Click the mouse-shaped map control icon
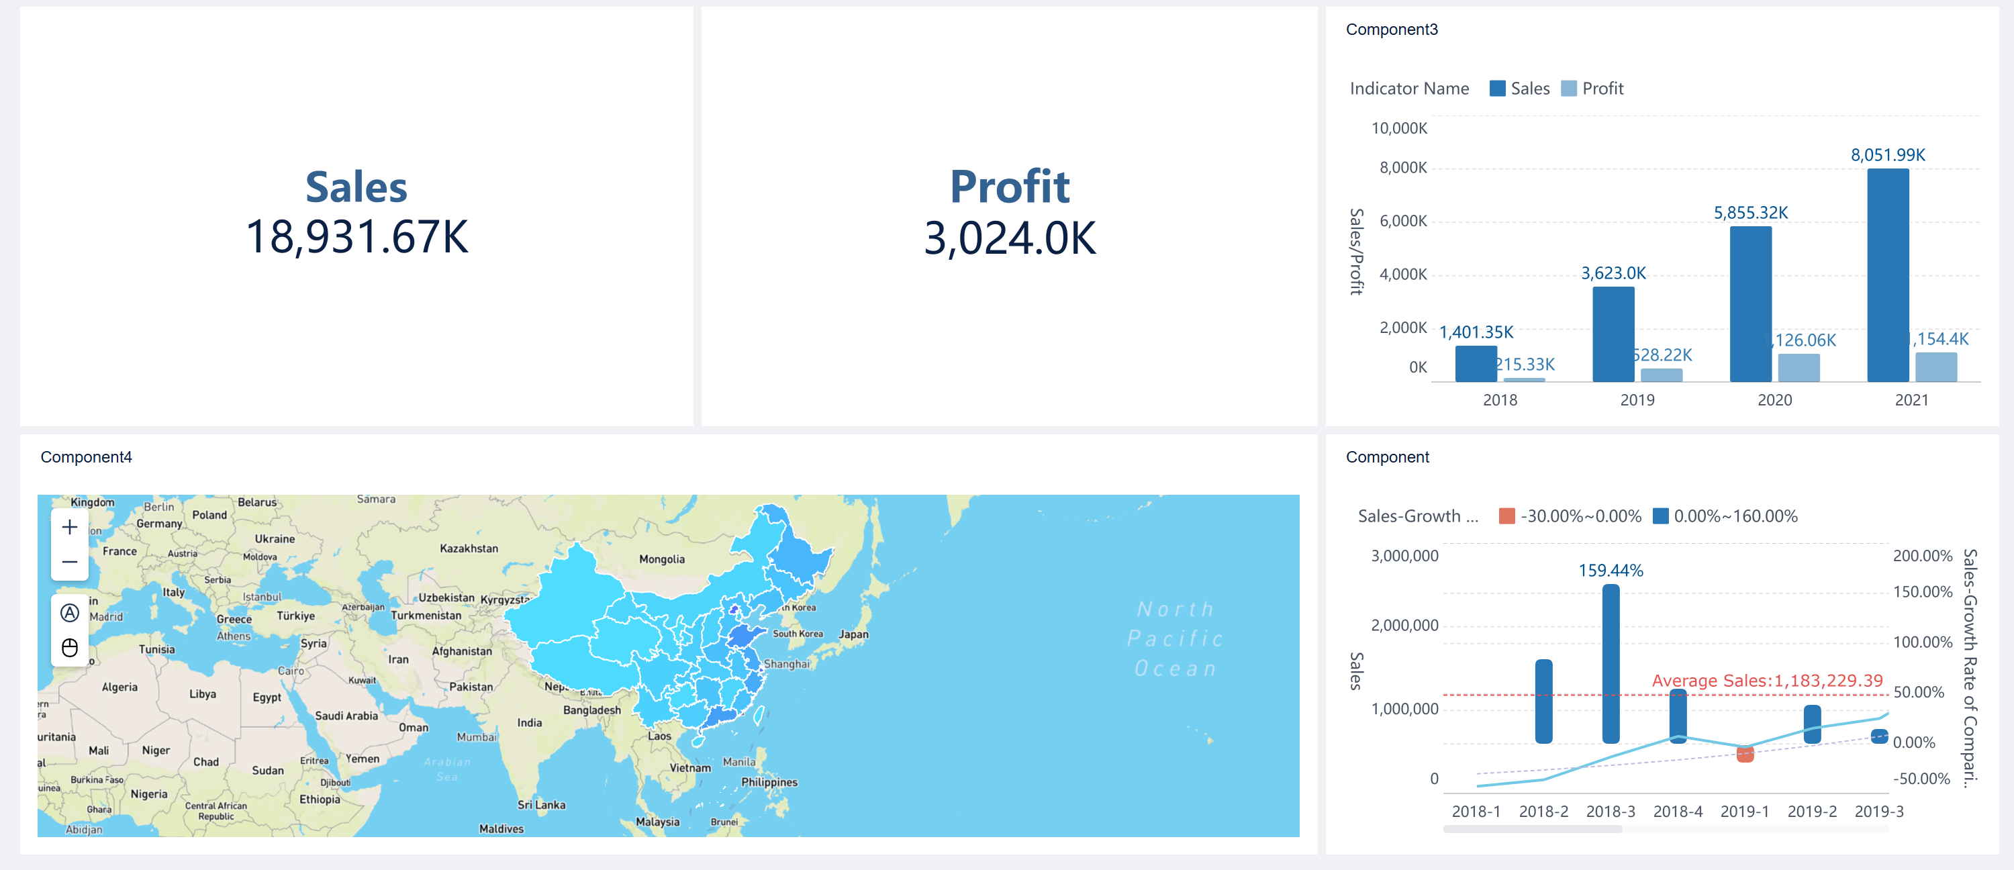 tap(70, 648)
